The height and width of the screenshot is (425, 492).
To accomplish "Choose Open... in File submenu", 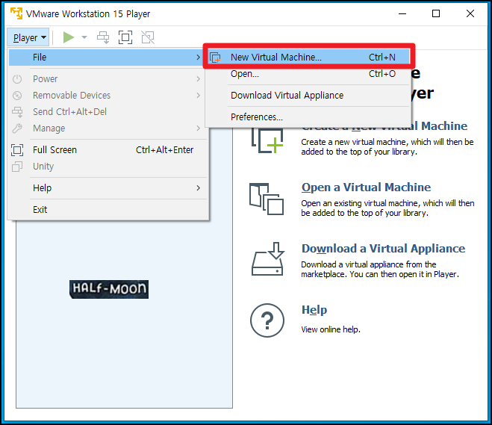I will pyautogui.click(x=309, y=74).
